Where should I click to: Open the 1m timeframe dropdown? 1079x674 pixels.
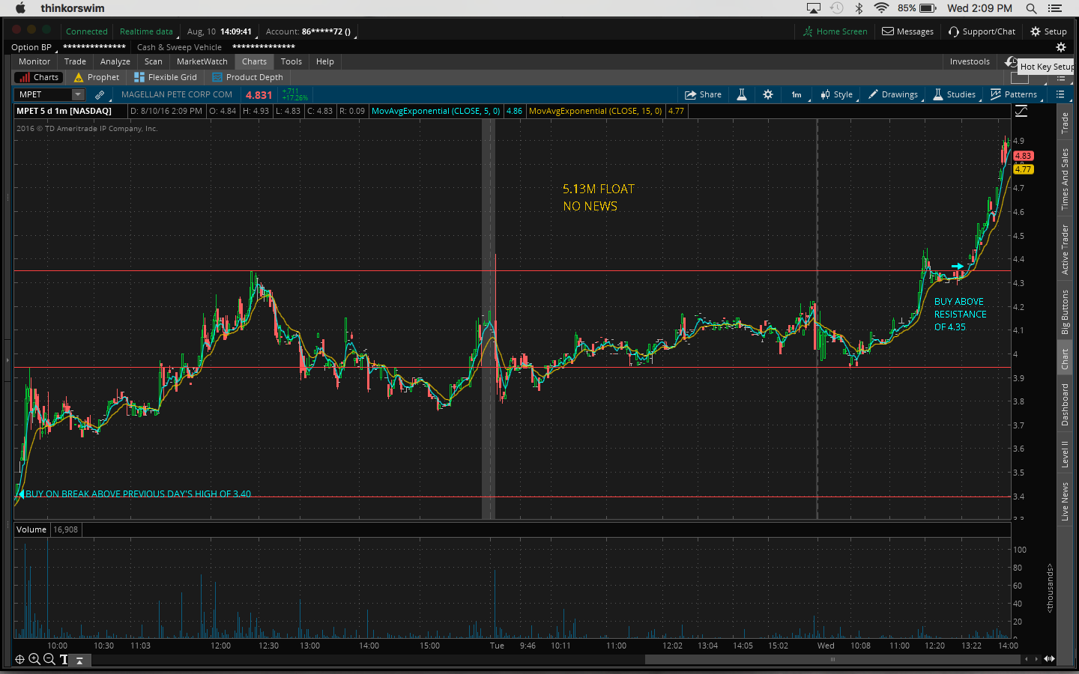tap(797, 94)
